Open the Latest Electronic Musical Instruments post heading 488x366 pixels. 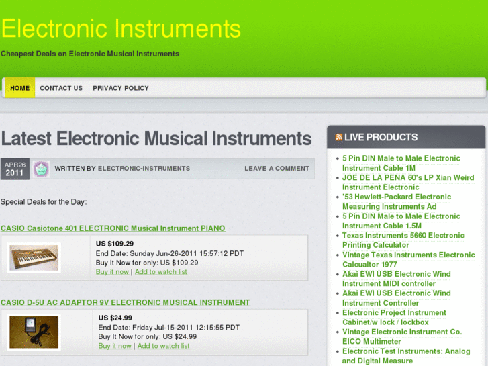point(156,138)
